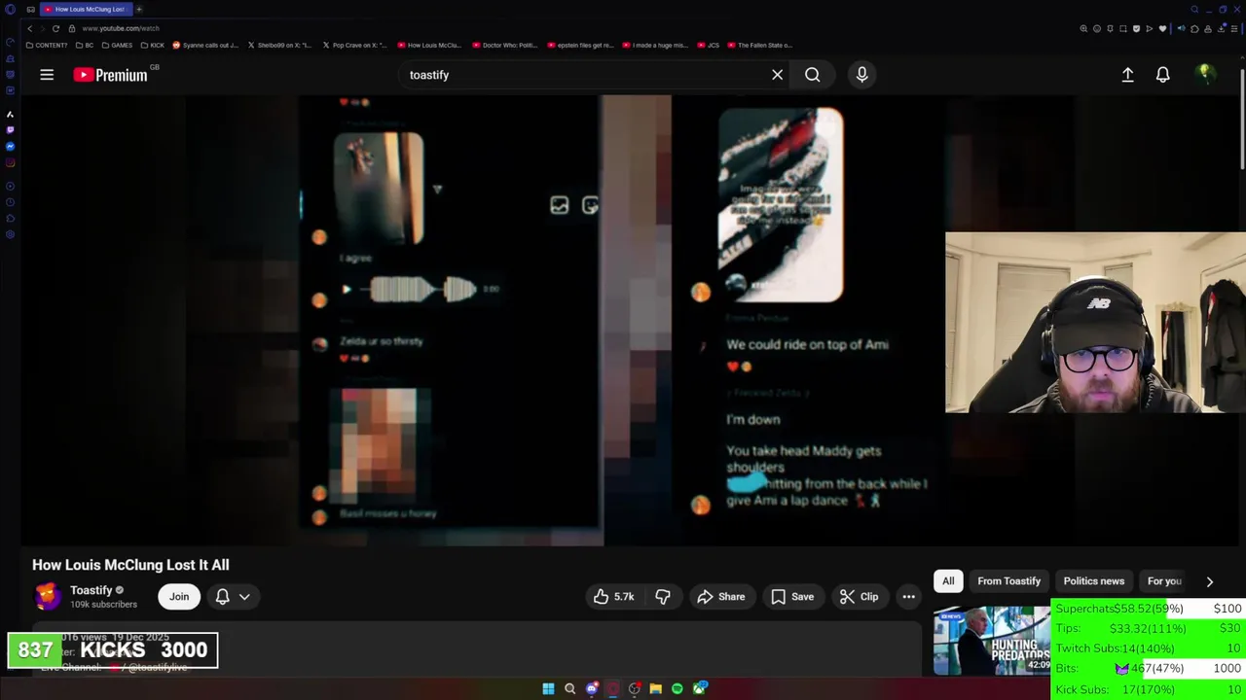Like the video showing 5.7k
The height and width of the screenshot is (700, 1246).
coord(614,597)
